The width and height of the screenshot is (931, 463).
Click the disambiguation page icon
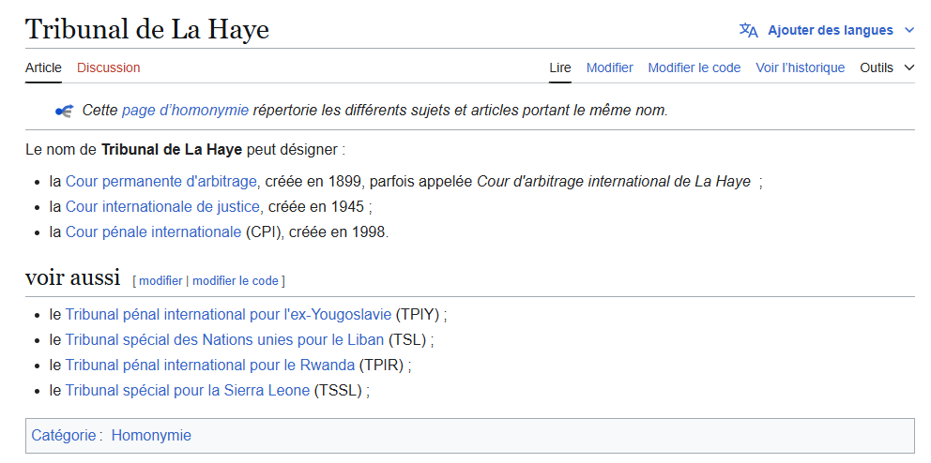(x=64, y=111)
